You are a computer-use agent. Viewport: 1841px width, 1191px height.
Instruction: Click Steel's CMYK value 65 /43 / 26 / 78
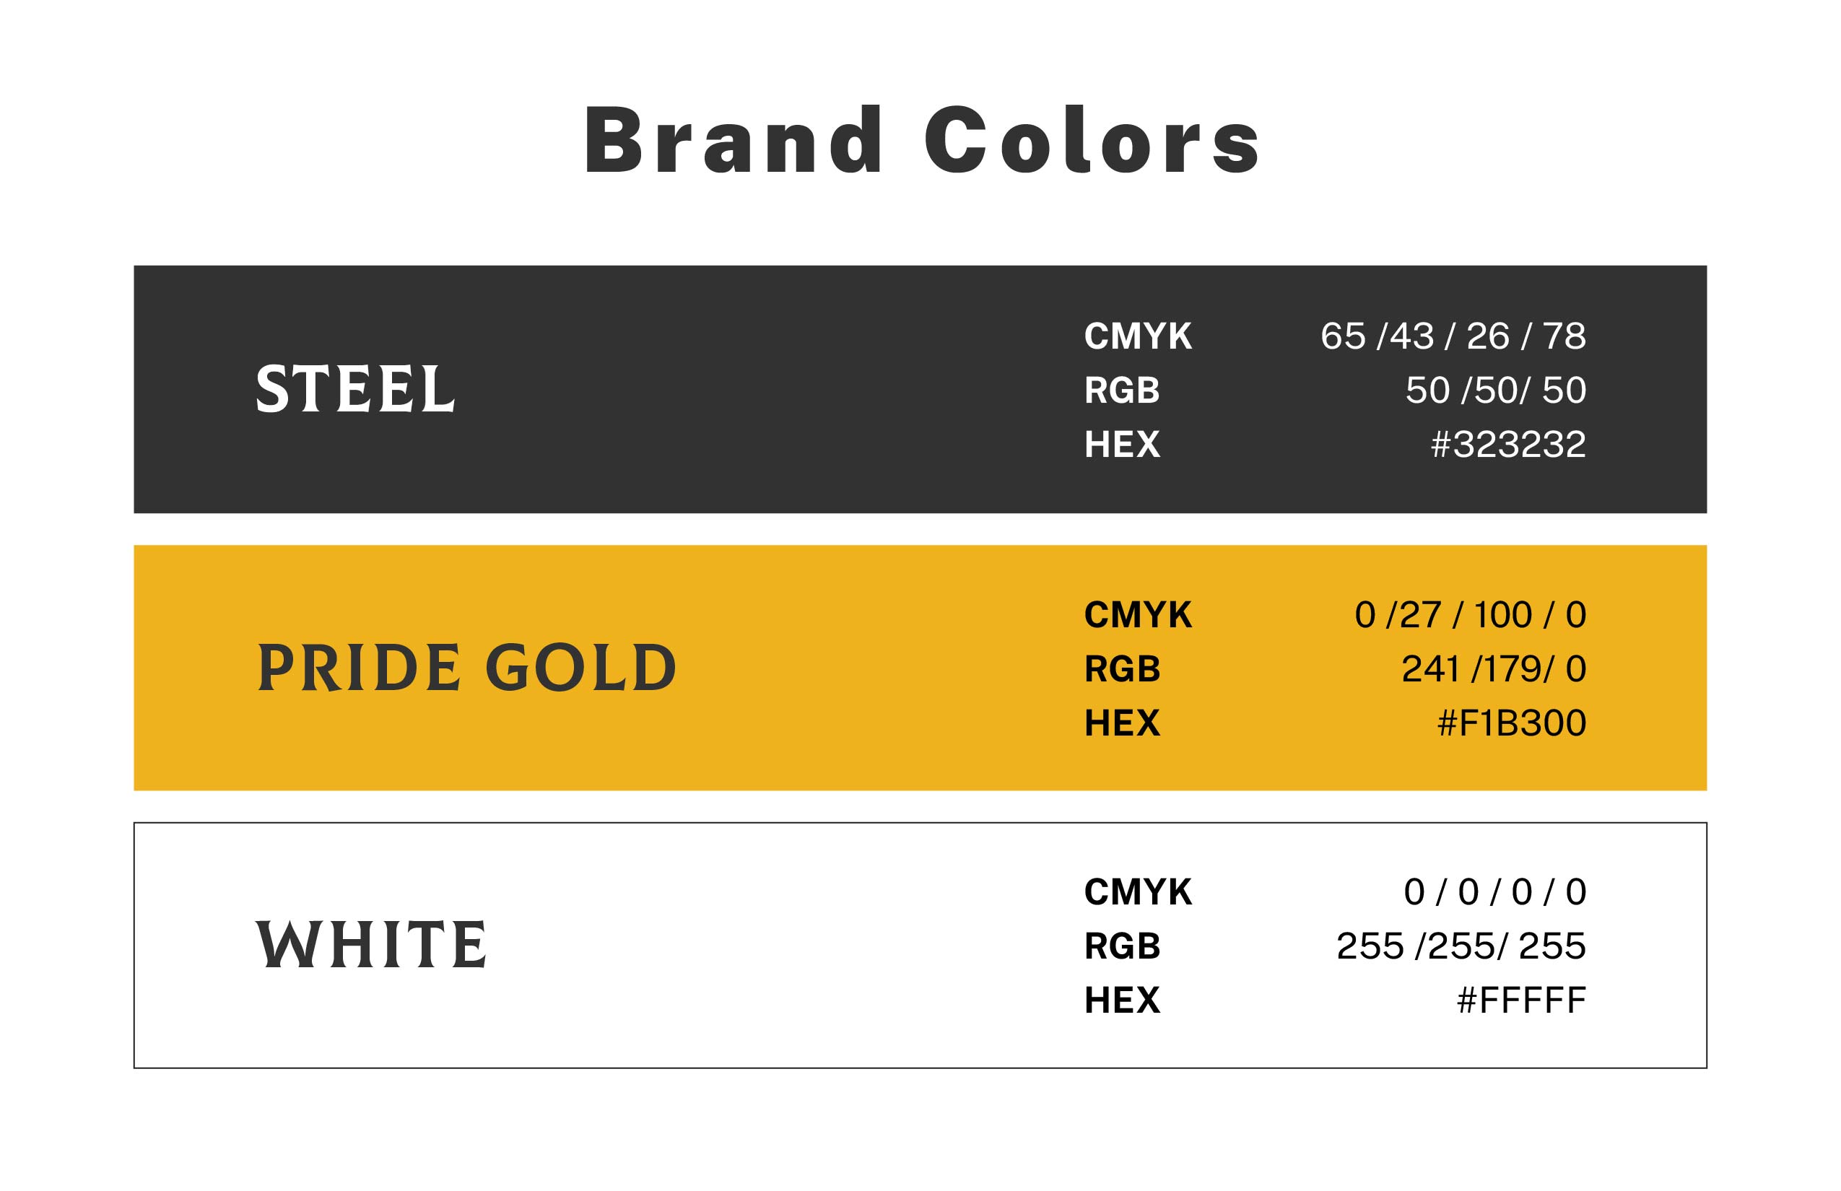coord(1453,336)
